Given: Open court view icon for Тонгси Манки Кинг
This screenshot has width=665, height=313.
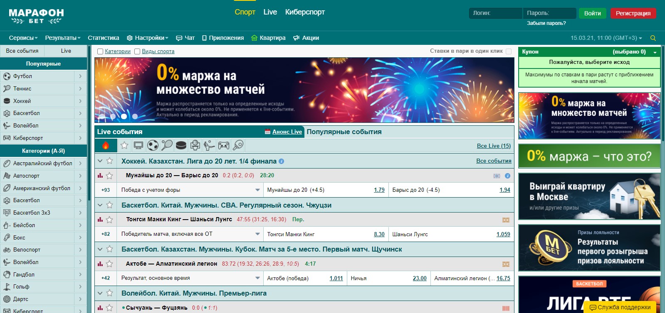Looking at the screenshot, I should pos(506,220).
